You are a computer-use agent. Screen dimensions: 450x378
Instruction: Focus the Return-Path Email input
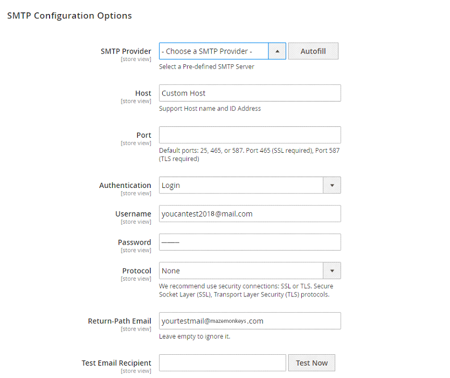pos(250,321)
